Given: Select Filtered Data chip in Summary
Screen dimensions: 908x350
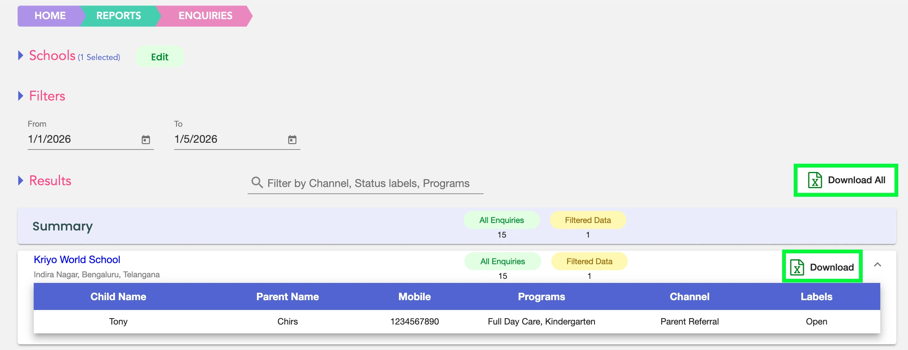Looking at the screenshot, I should (x=588, y=220).
